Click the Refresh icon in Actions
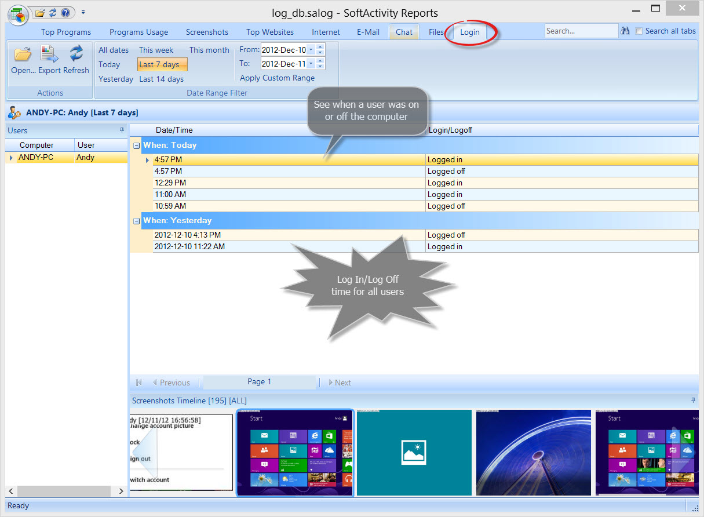Viewport: 704px width, 517px height. pyautogui.click(x=76, y=54)
